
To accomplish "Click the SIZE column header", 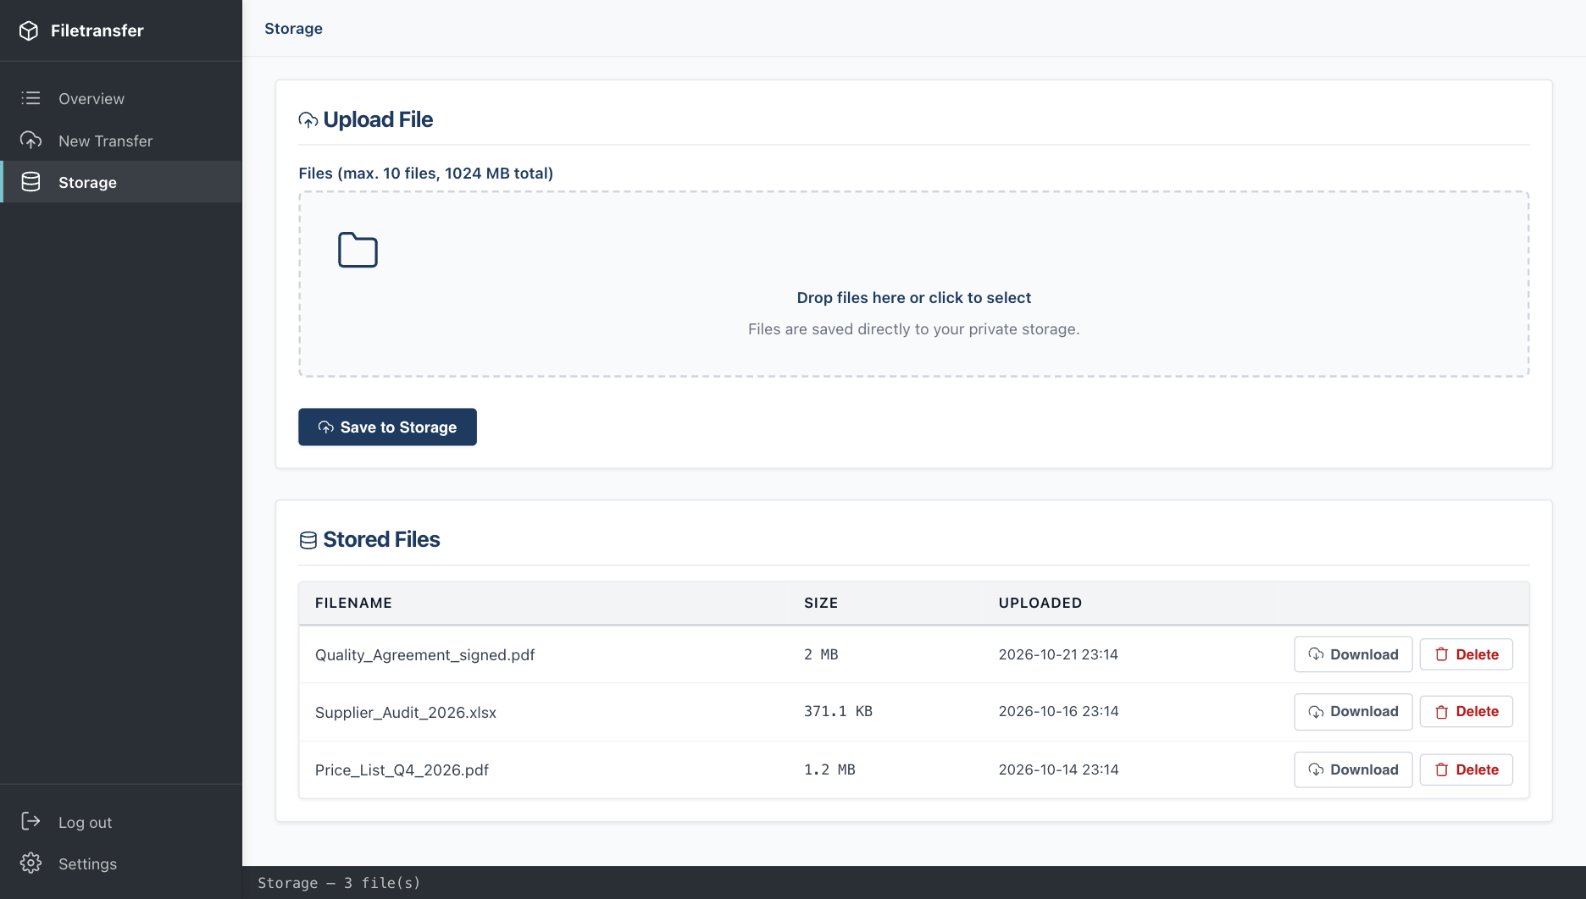I will (821, 603).
